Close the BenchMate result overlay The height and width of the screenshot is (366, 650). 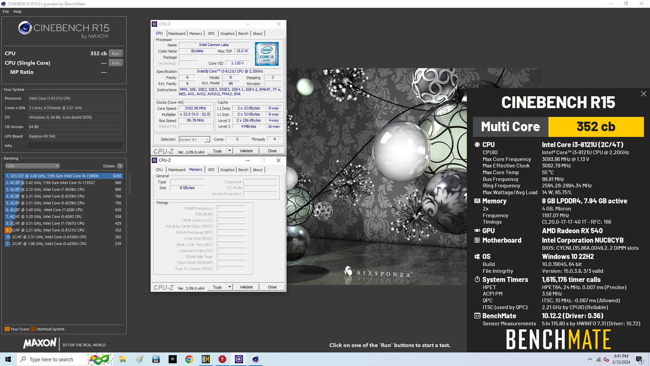click(644, 94)
